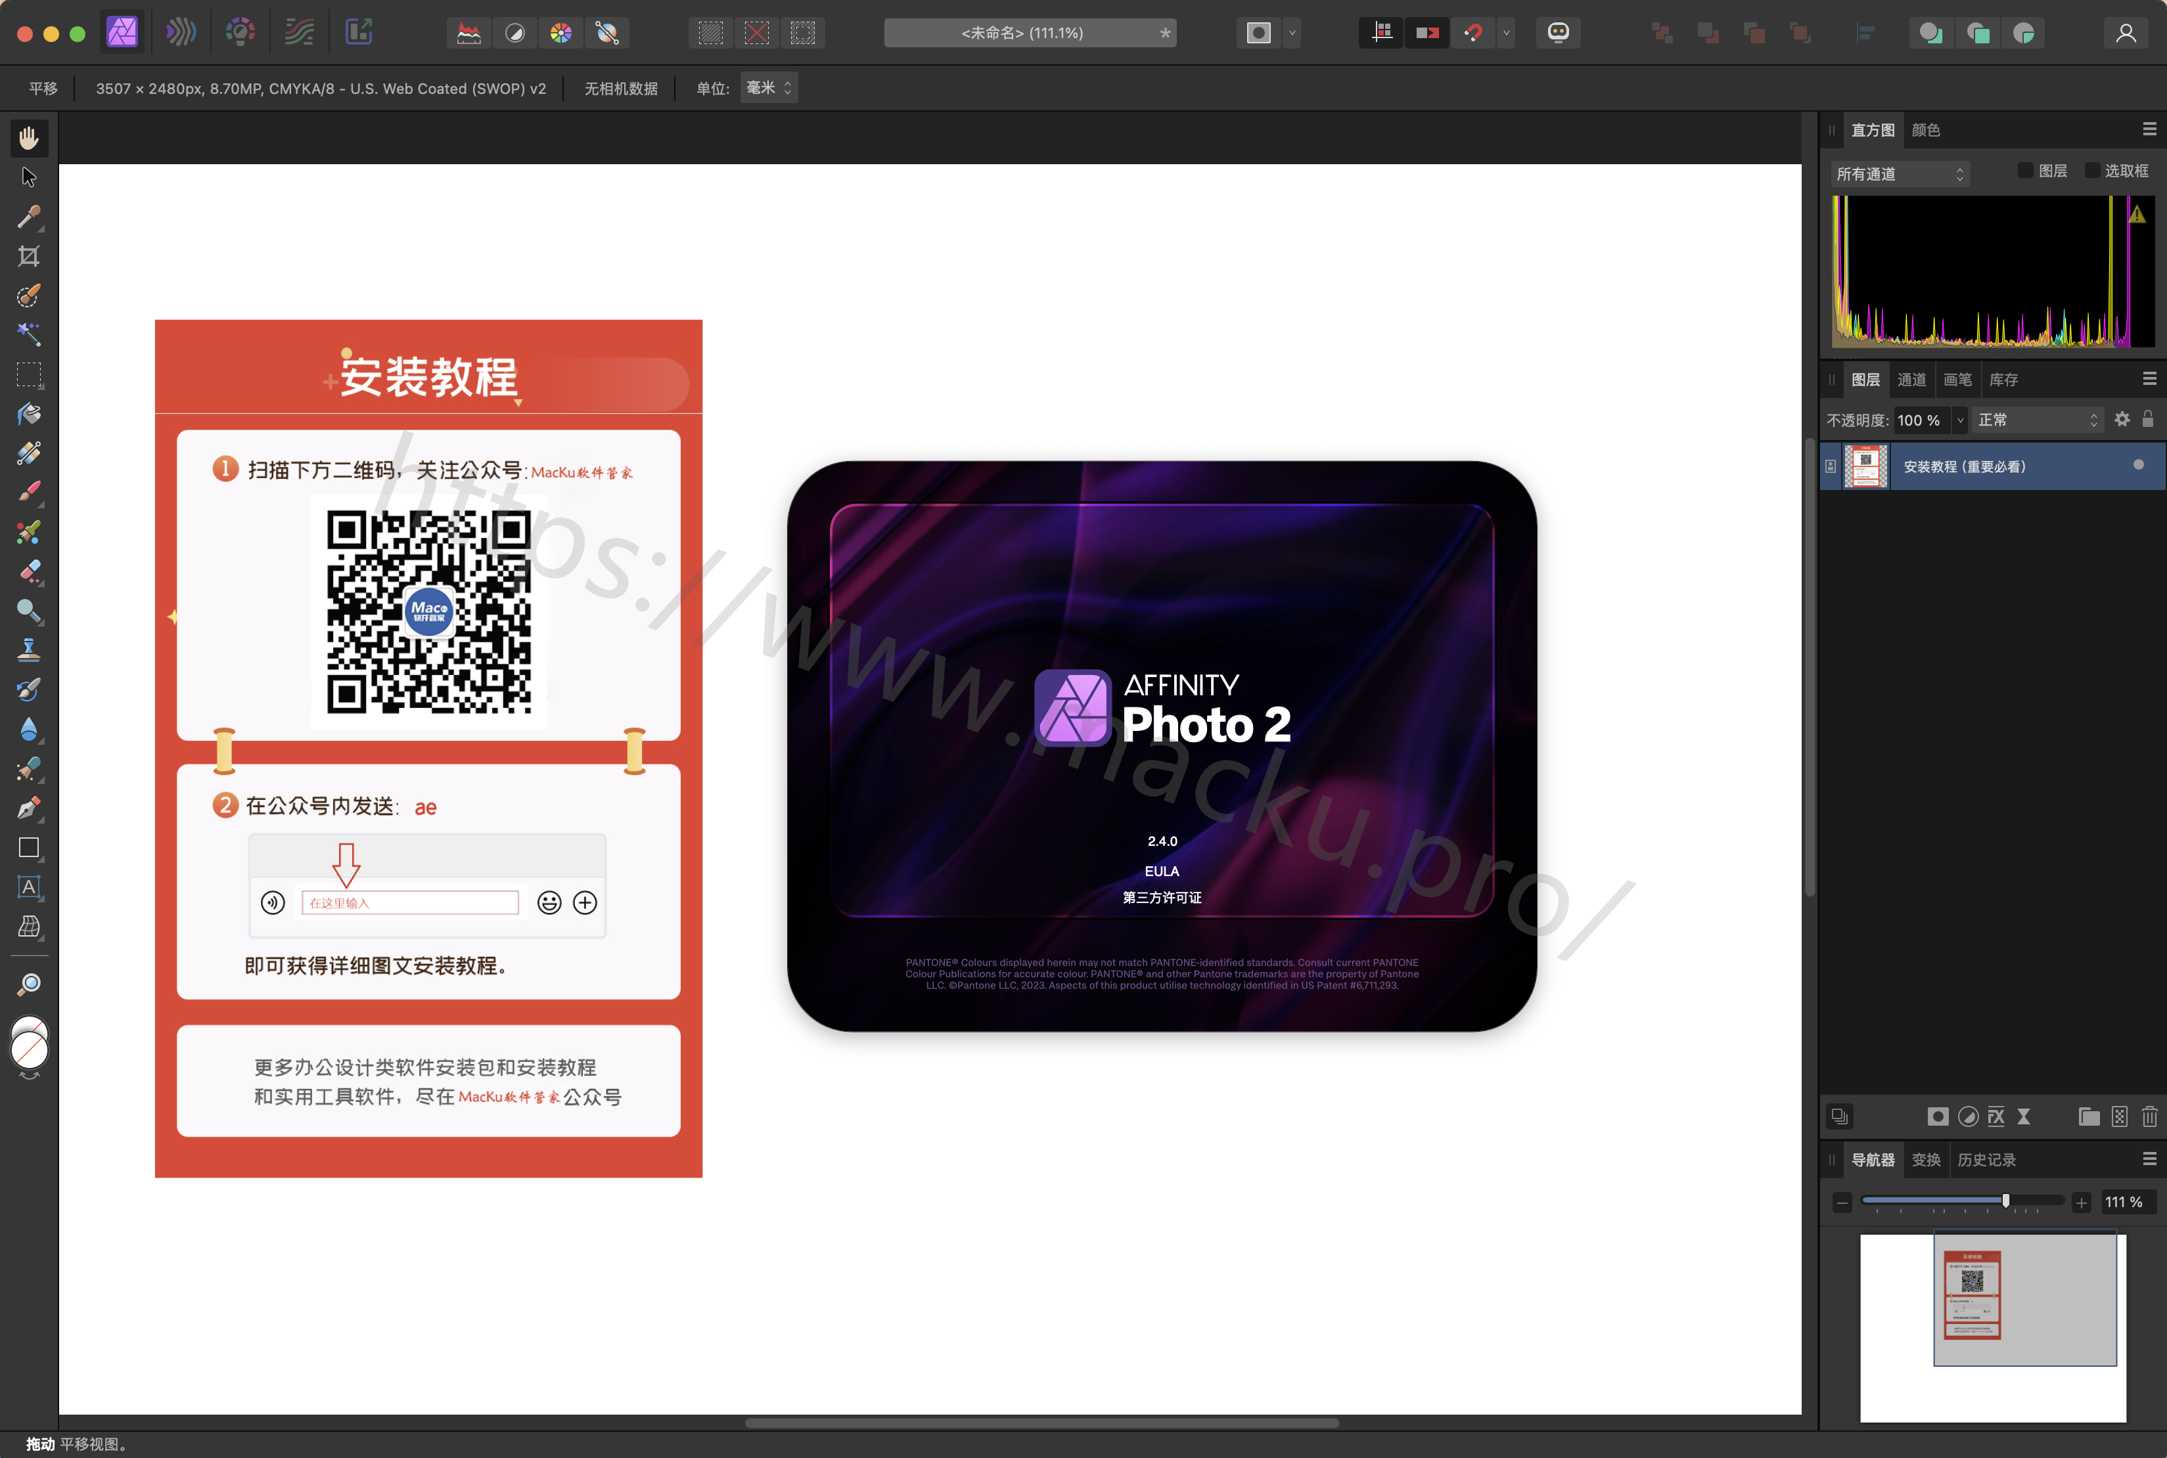Screen dimensions: 2167x1458
Task: Select the Crop tool
Action: click(29, 255)
